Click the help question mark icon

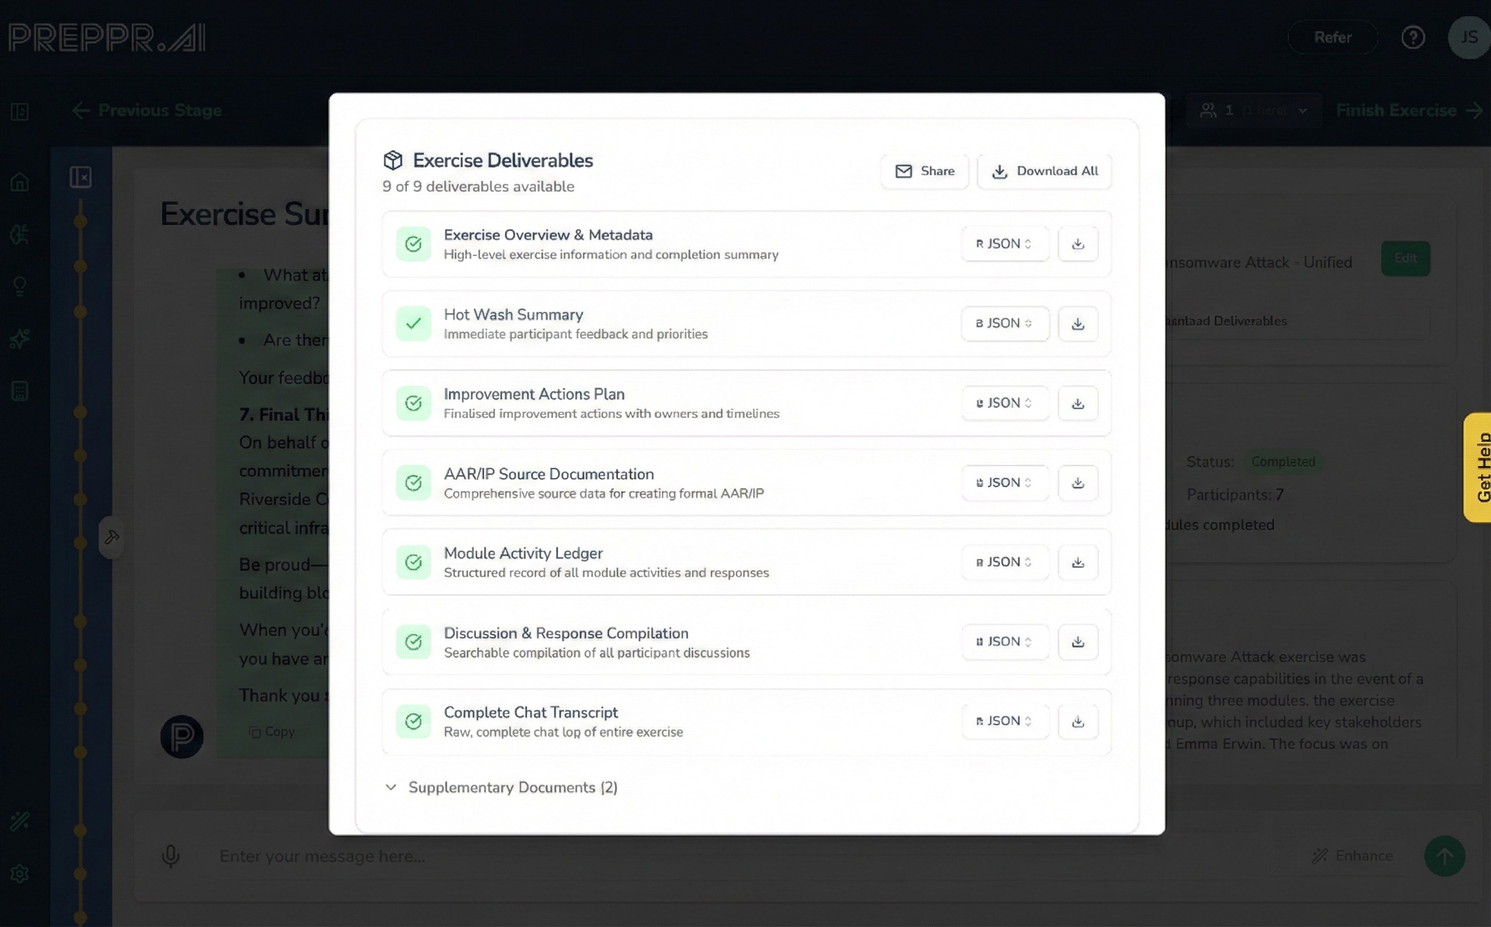1413,38
